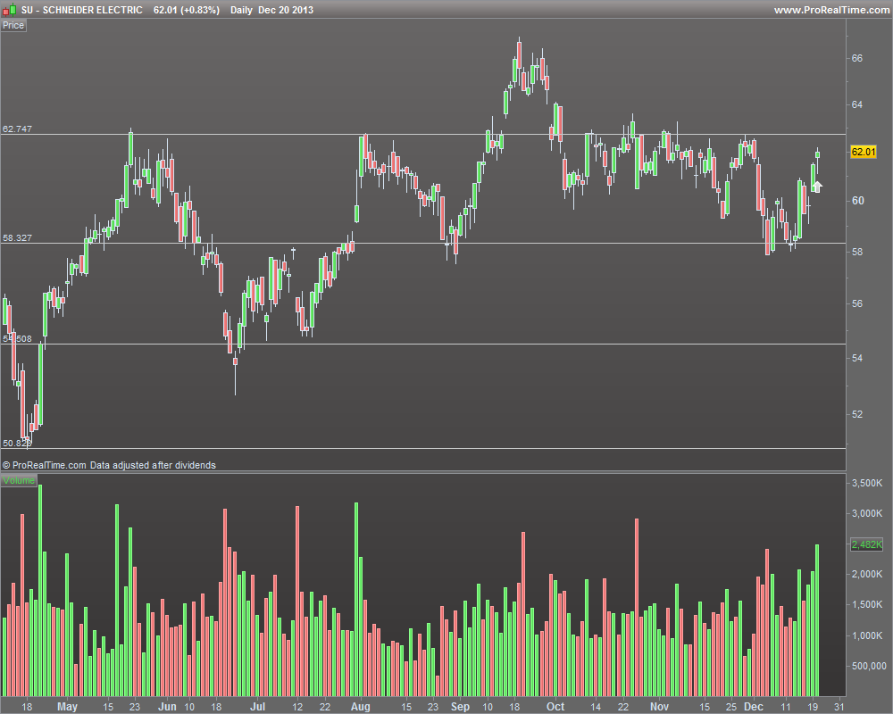Click the Dec label on time axis
The image size is (893, 714).
tap(754, 706)
